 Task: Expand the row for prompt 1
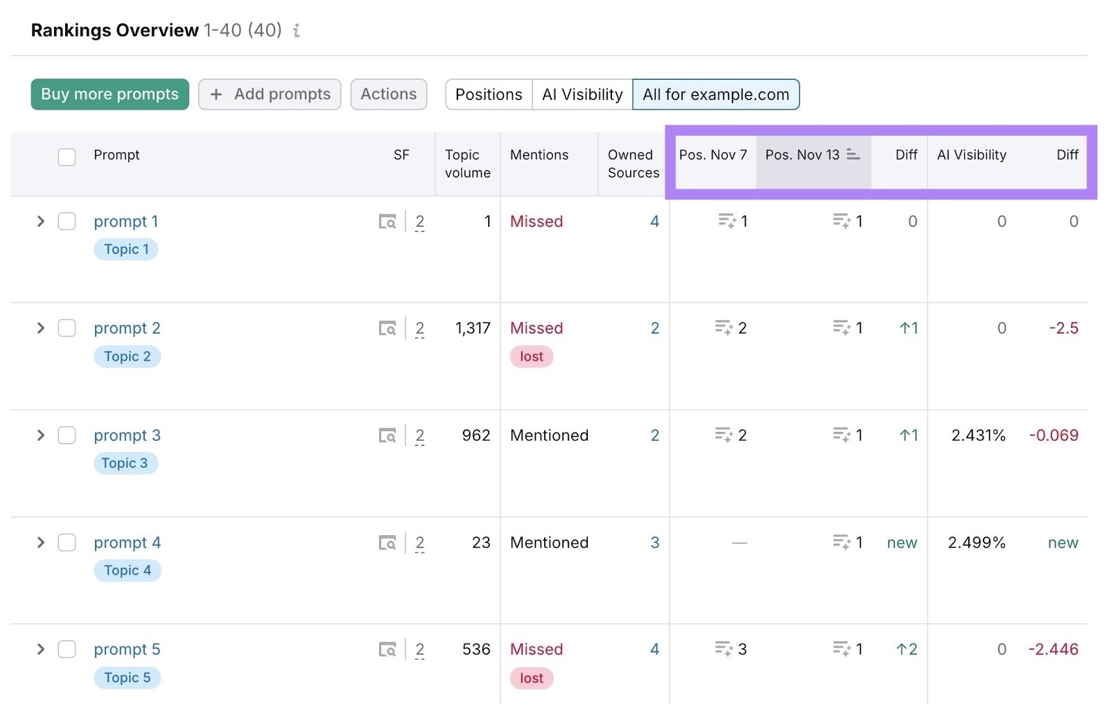coord(40,221)
